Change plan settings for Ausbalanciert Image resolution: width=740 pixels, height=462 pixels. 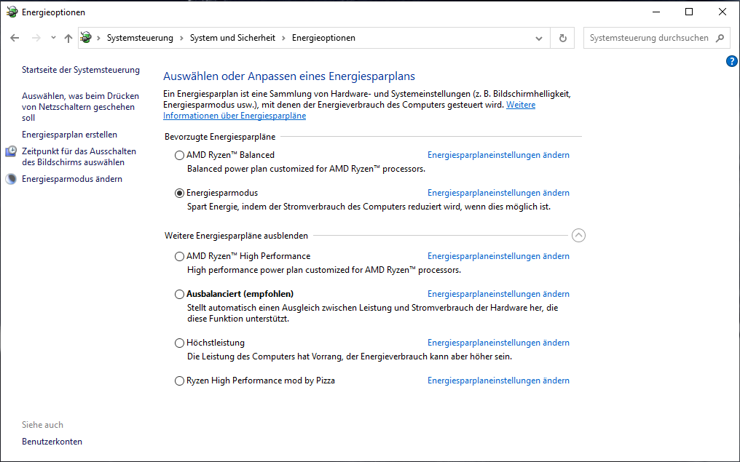pos(498,294)
